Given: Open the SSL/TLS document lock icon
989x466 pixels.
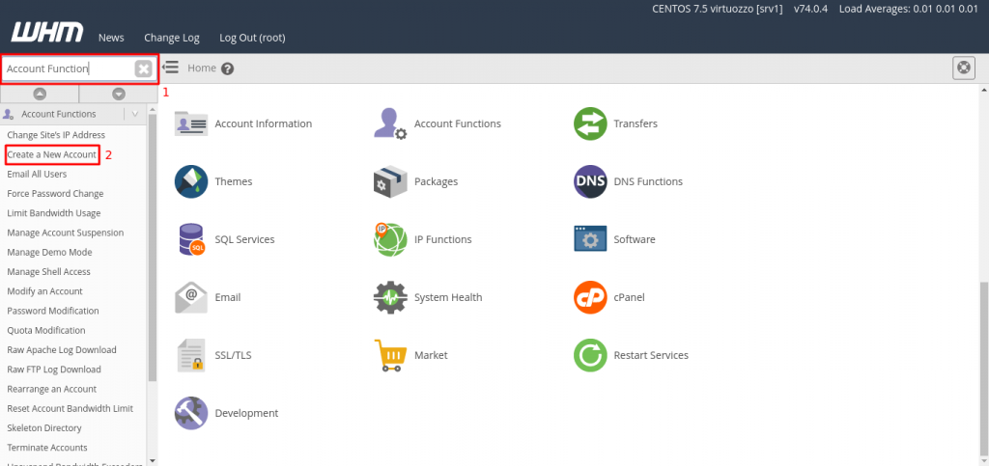Looking at the screenshot, I should [x=191, y=356].
